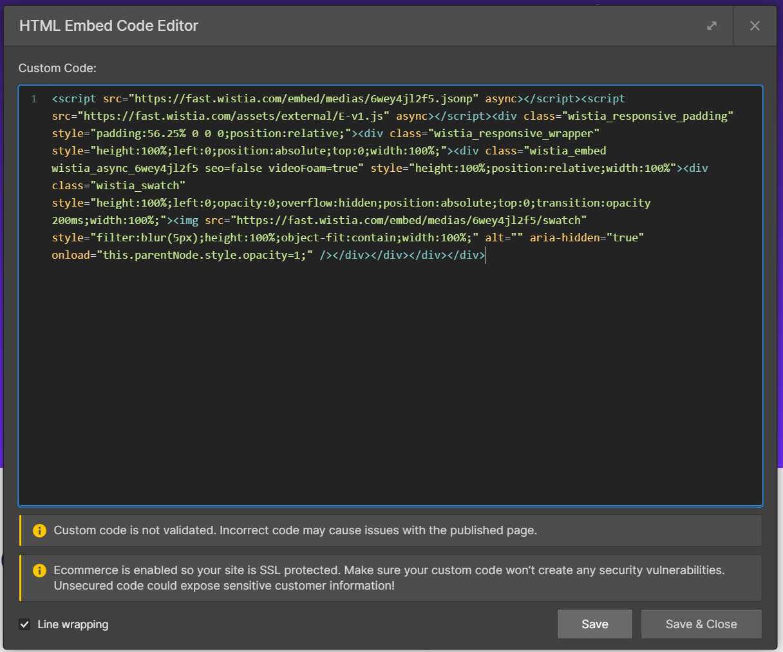Viewport: 783px width, 652px height.
Task: Click the Custom code not validated warning
Action: (x=295, y=530)
